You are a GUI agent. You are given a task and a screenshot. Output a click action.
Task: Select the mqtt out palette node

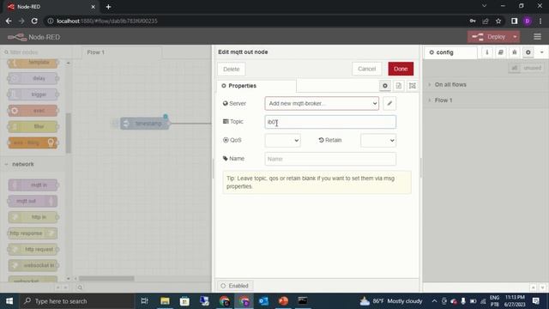[x=33, y=201]
